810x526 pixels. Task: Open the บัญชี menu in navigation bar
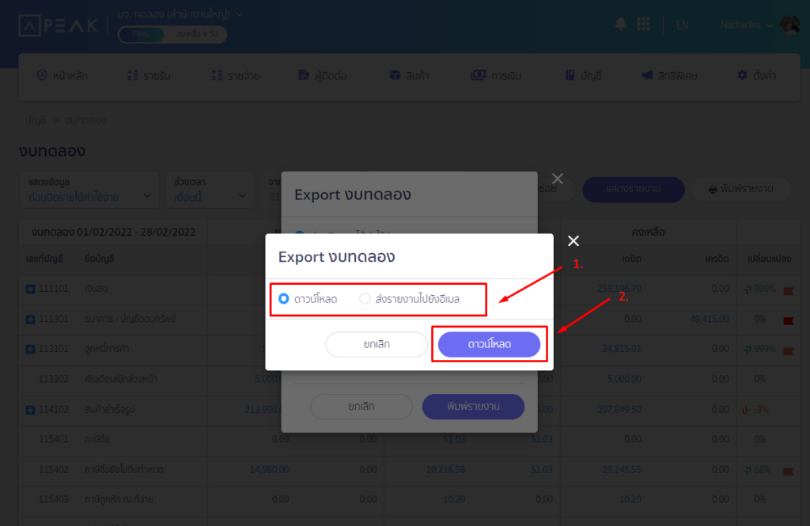pyautogui.click(x=582, y=76)
